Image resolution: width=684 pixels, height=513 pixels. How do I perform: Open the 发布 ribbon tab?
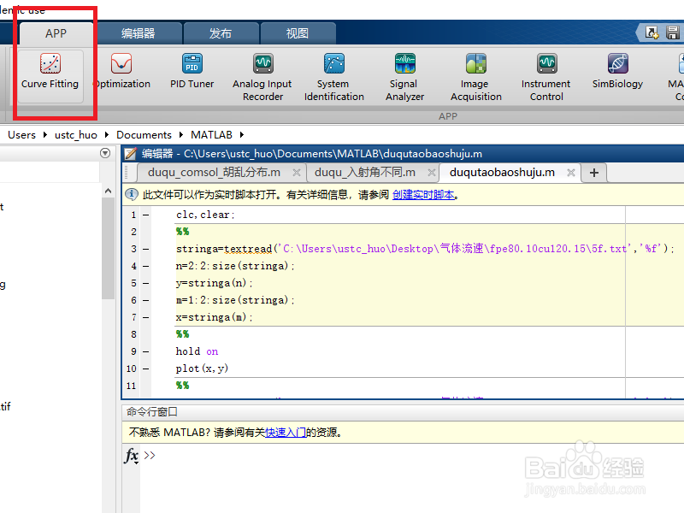tap(221, 33)
